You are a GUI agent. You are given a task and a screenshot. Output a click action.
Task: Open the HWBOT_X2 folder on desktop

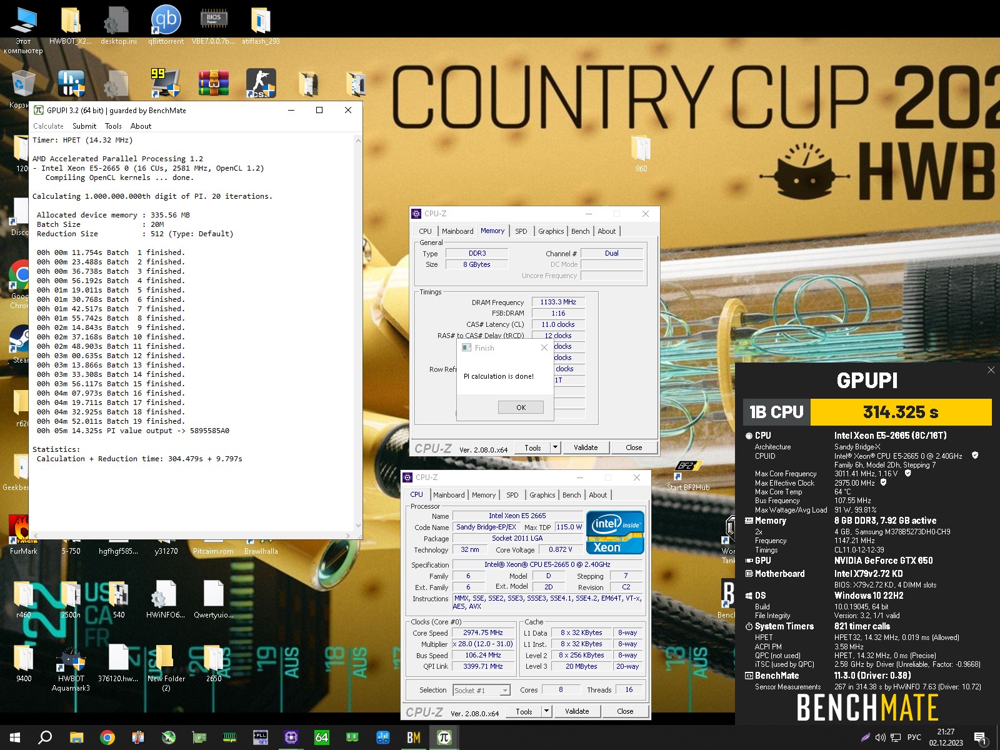tap(71, 25)
